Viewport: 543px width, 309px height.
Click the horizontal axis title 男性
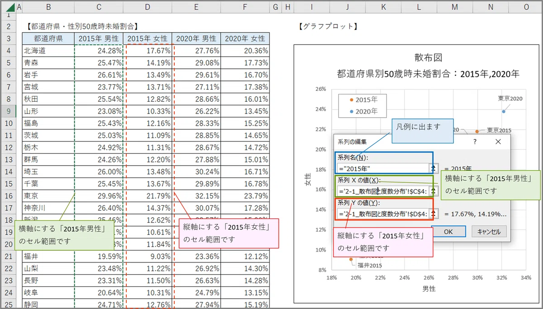tap(429, 288)
